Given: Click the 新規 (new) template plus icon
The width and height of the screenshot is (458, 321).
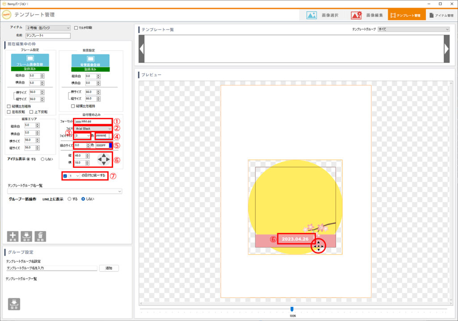Looking at the screenshot, I should point(13,236).
